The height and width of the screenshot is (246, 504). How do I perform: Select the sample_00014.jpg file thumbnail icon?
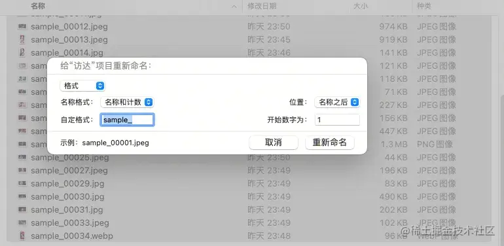tap(22, 52)
